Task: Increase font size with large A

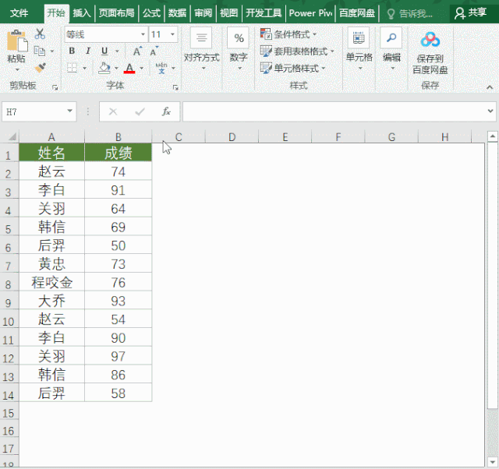Action: pos(137,51)
